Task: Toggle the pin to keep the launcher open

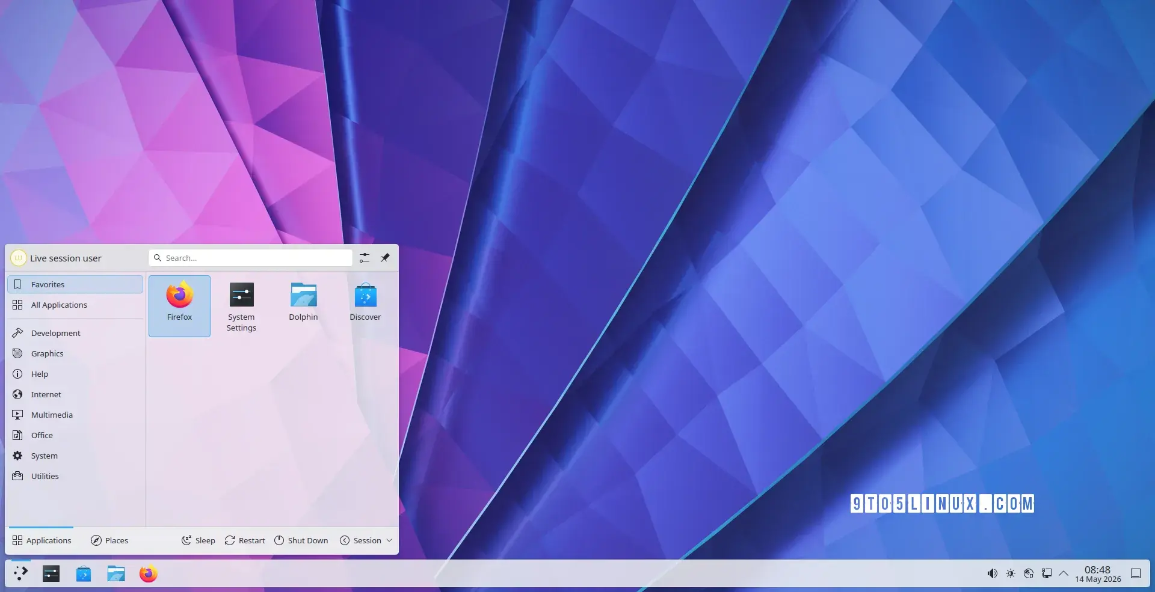Action: click(385, 258)
